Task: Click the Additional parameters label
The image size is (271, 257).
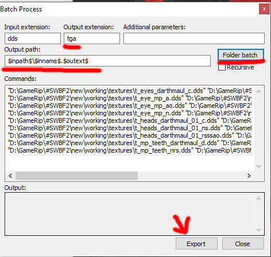Action: tap(154, 27)
